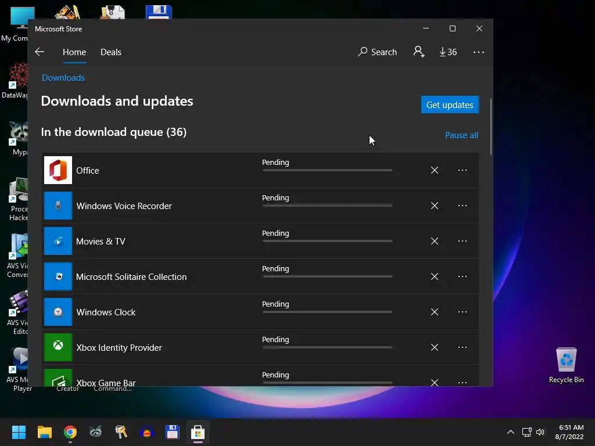
Task: Click the Get updates button
Action: 450,105
